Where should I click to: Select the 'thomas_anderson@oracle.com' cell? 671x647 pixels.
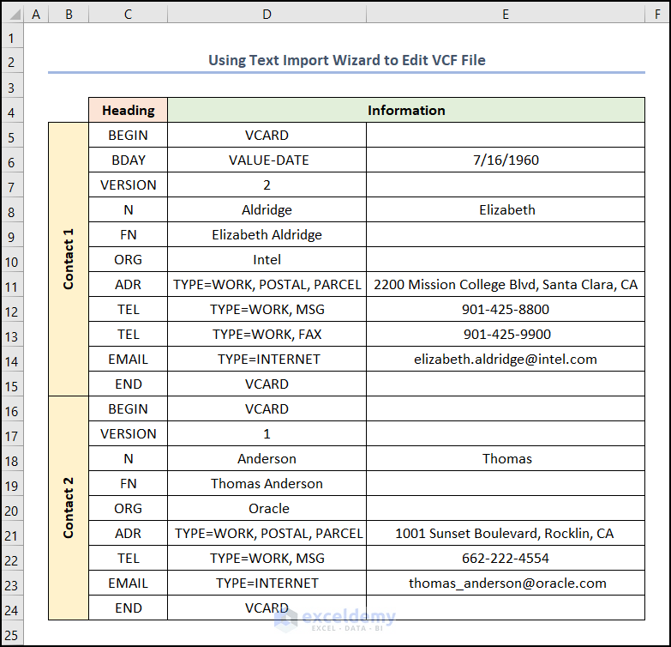pos(506,584)
